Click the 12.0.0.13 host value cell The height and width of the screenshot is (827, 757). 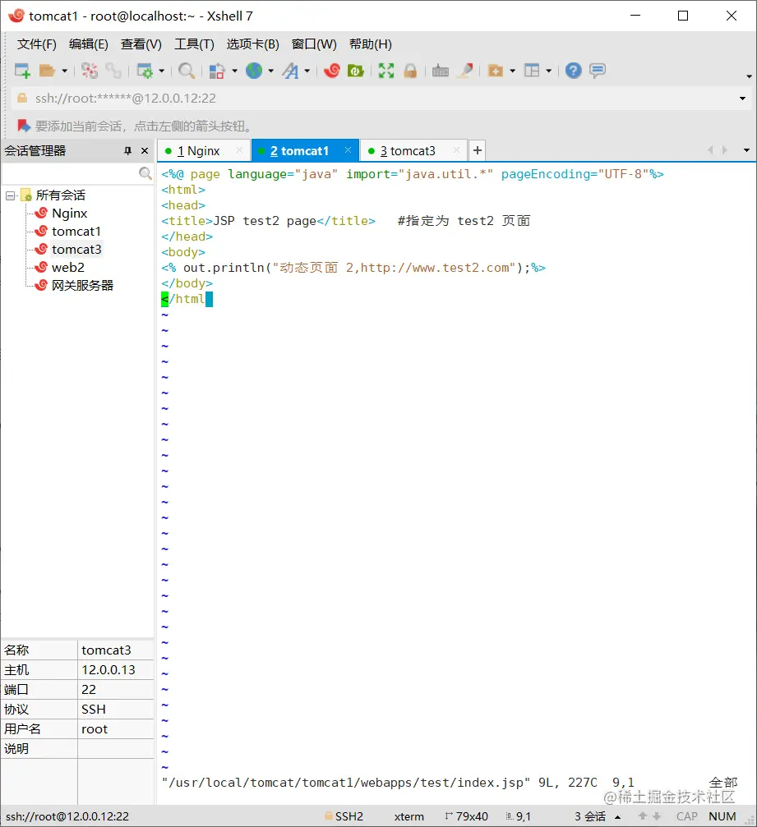(x=116, y=670)
